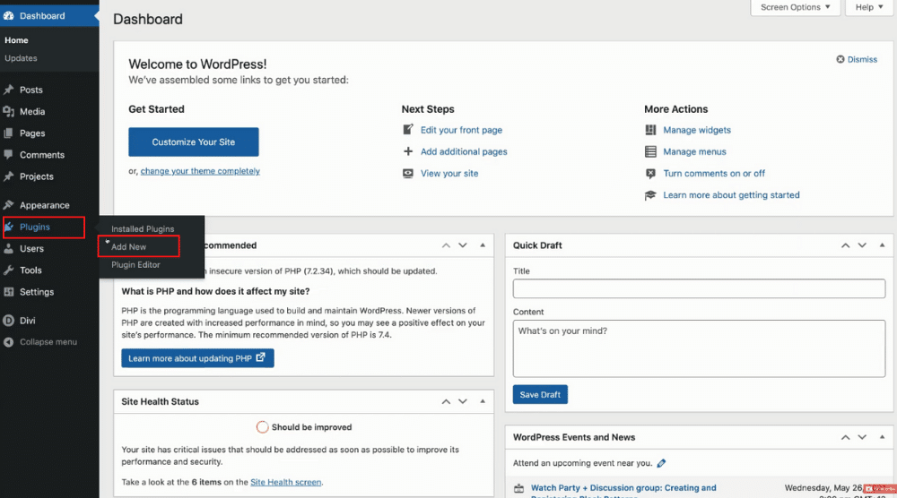
Task: Open the Help dropdown tab
Action: (x=868, y=7)
